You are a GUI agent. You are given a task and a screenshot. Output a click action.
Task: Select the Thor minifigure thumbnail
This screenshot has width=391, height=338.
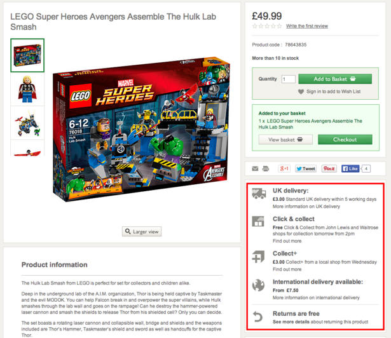27,89
